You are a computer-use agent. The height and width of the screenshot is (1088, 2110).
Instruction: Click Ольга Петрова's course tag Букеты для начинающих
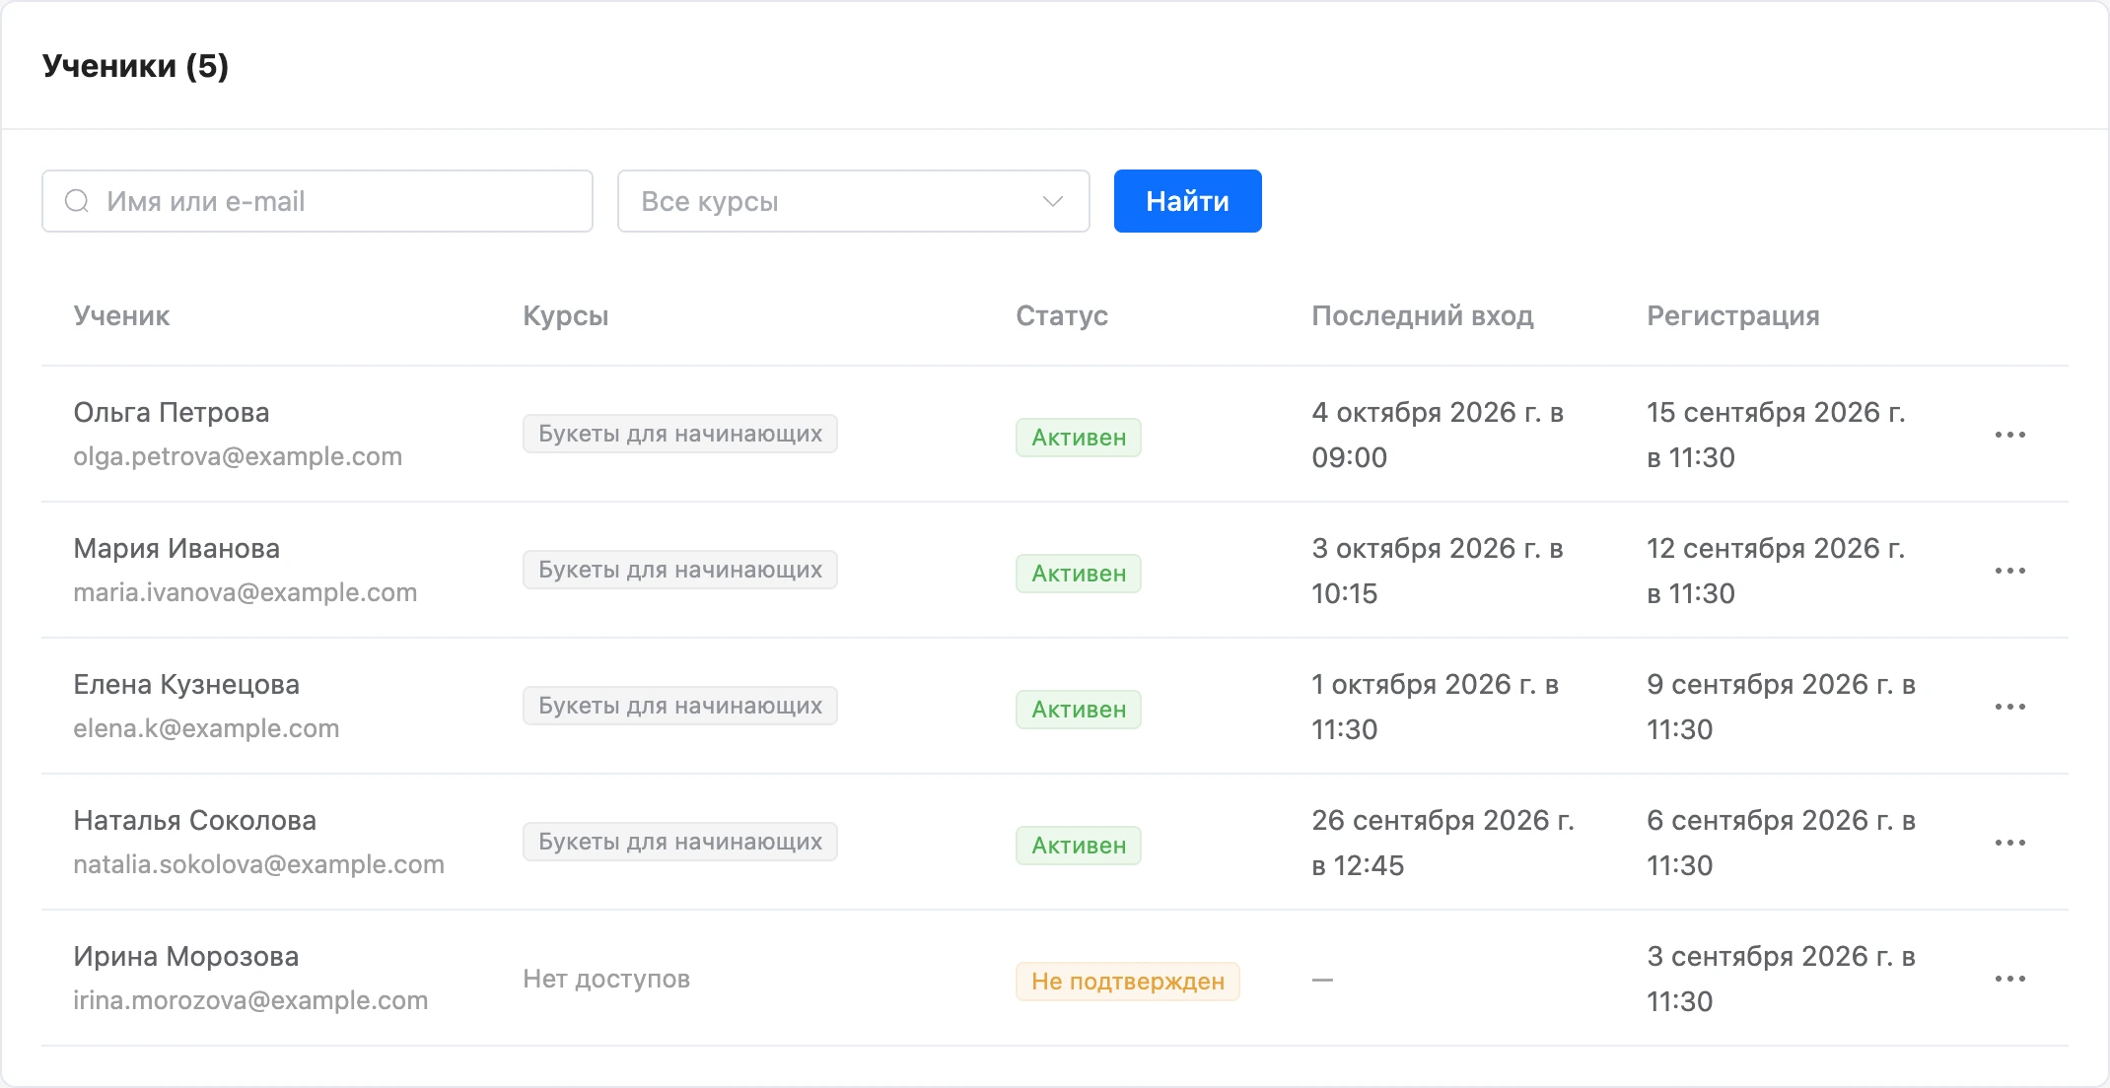pyautogui.click(x=680, y=434)
